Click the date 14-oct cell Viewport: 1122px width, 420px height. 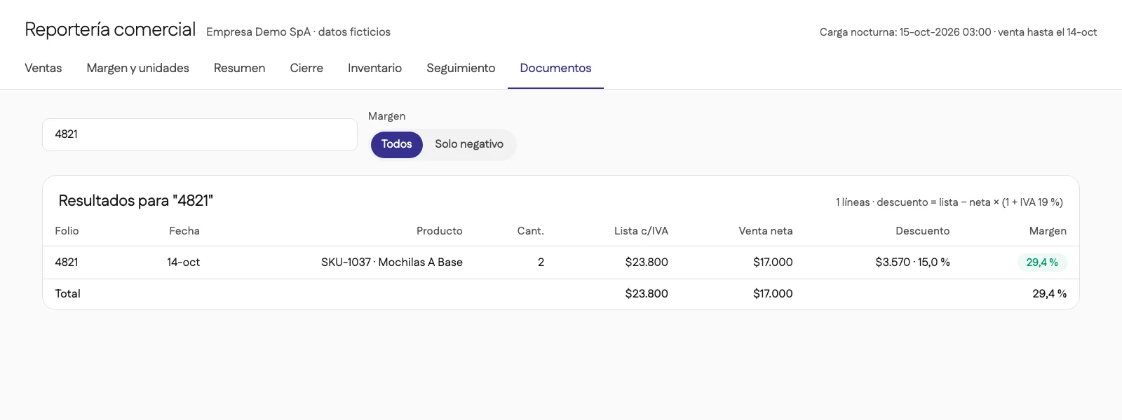pyautogui.click(x=183, y=262)
